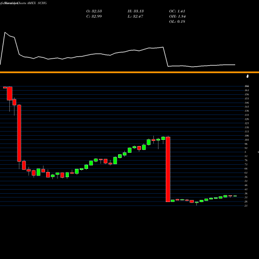Select the OC: 1.41 reading
This screenshot has height=259, width=259.
(x=177, y=11)
